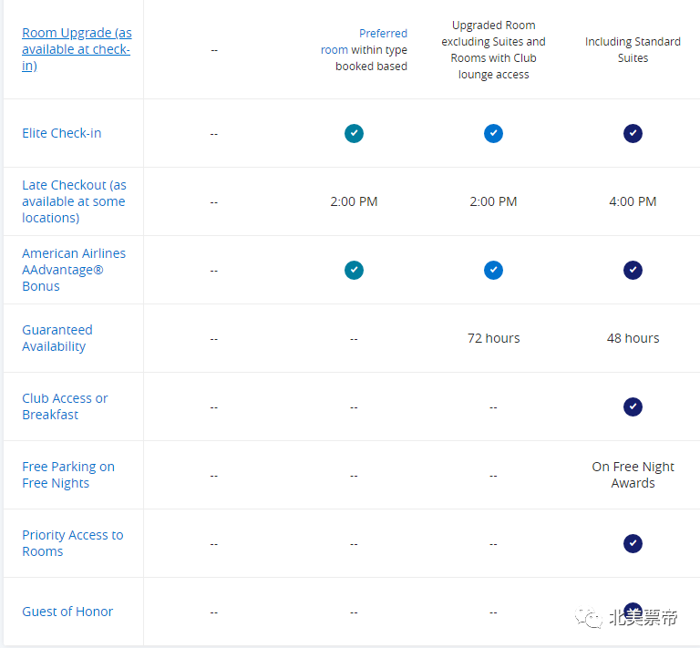700x648 pixels.
Task: Click the bright blue AAdvantage Bonus checkmark
Action: (493, 270)
